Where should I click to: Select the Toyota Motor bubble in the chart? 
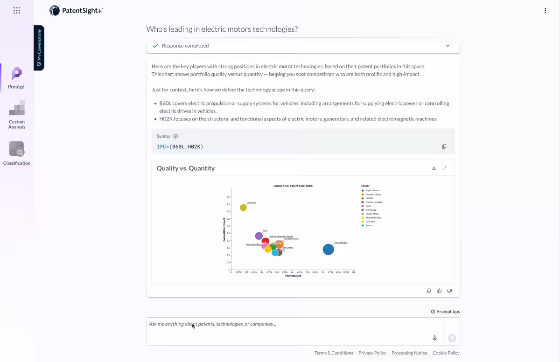(x=328, y=250)
